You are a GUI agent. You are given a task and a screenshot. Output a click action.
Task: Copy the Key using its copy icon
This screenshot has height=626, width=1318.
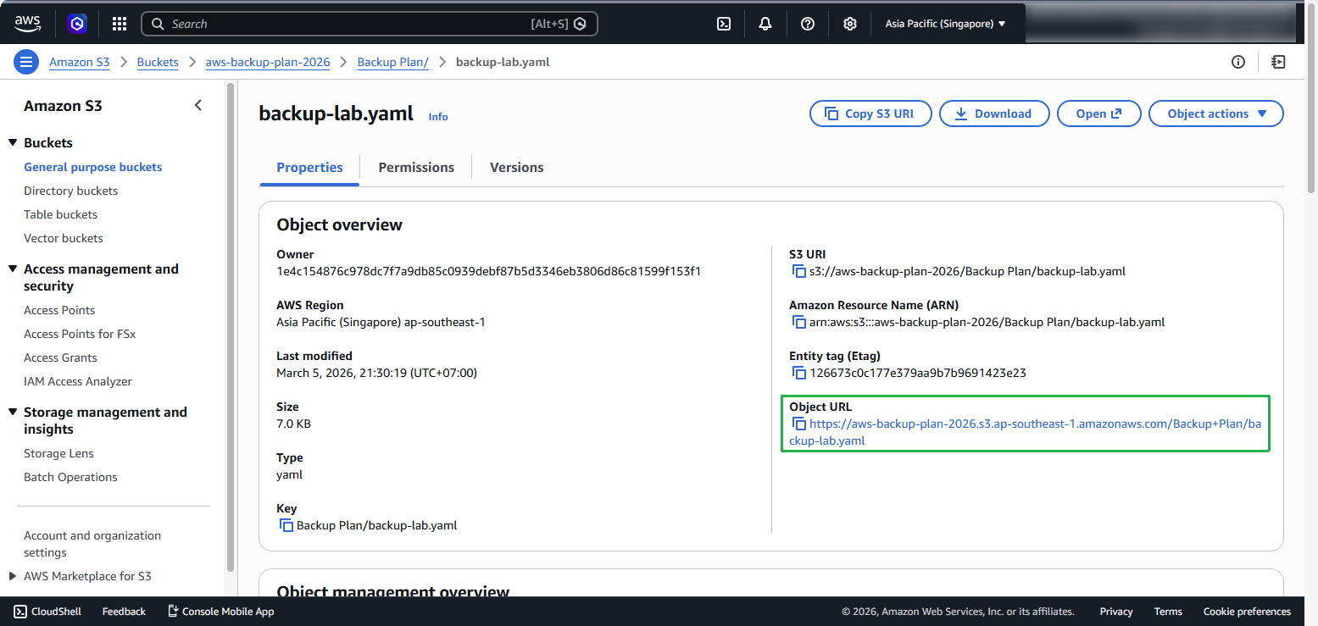[x=286, y=526]
